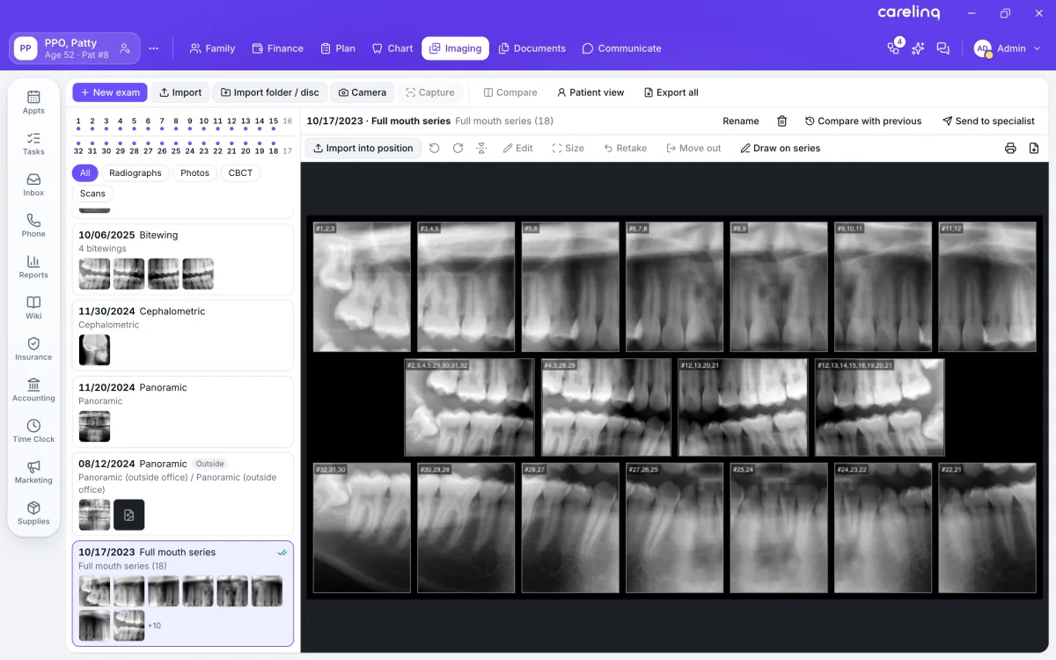
Task: Click the rotate clockwise icon
Action: pos(458,148)
